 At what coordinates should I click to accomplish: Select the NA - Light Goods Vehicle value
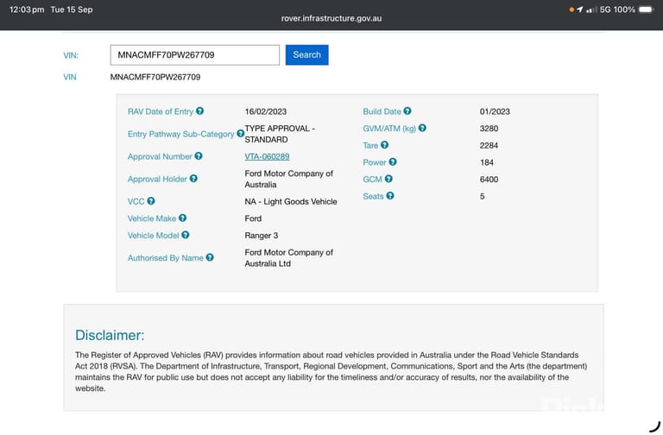coord(291,202)
